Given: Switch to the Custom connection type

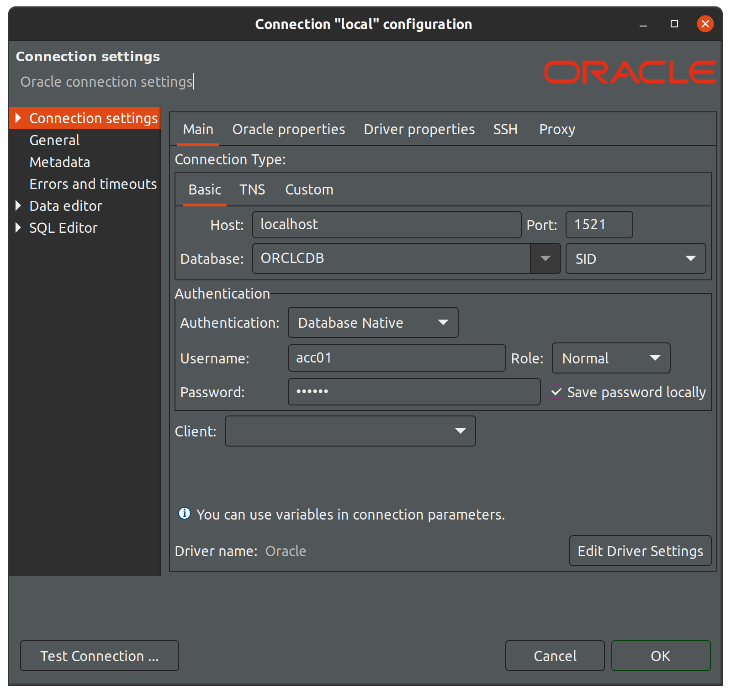Looking at the screenshot, I should tap(309, 189).
